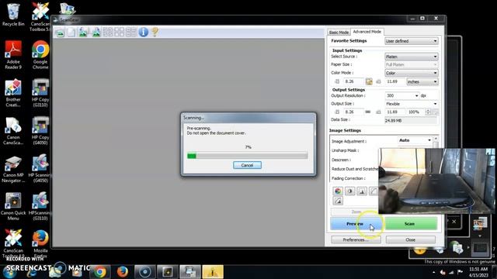
Task: Open HP Copy (G3110) desktop icon
Action: point(40,93)
